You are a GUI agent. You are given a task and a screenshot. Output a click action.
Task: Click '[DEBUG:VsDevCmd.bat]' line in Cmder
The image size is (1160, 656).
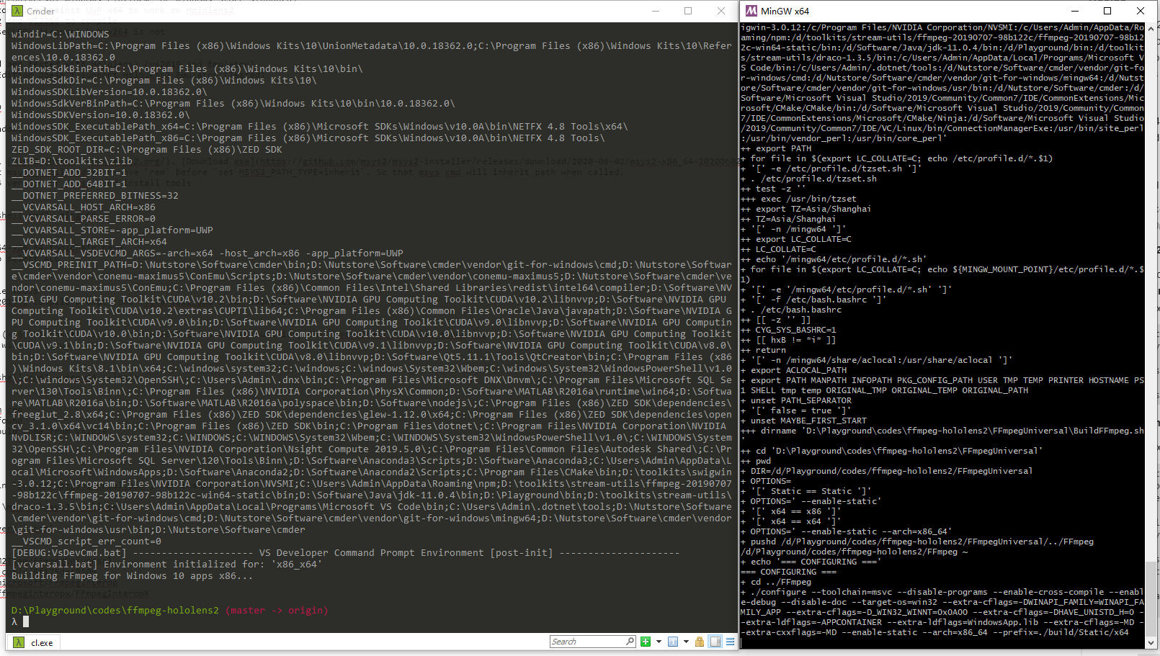[x=345, y=553]
